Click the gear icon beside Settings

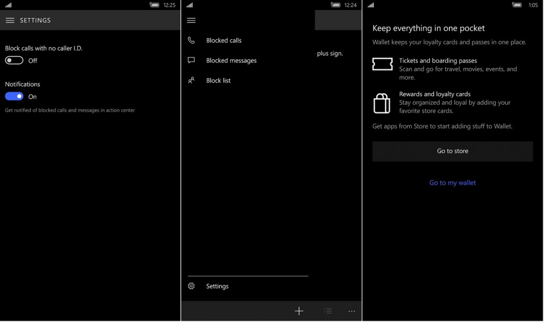(191, 286)
